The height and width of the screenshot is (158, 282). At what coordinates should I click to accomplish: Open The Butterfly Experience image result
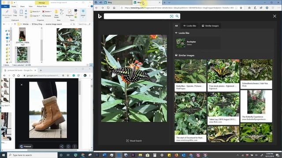(x=256, y=106)
